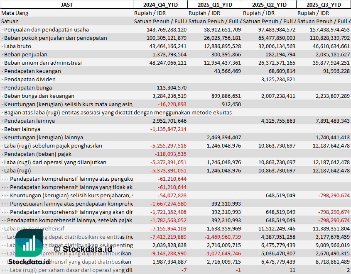Click Beban umum dan administrasi label
The height and width of the screenshot is (274, 351).
43,63
